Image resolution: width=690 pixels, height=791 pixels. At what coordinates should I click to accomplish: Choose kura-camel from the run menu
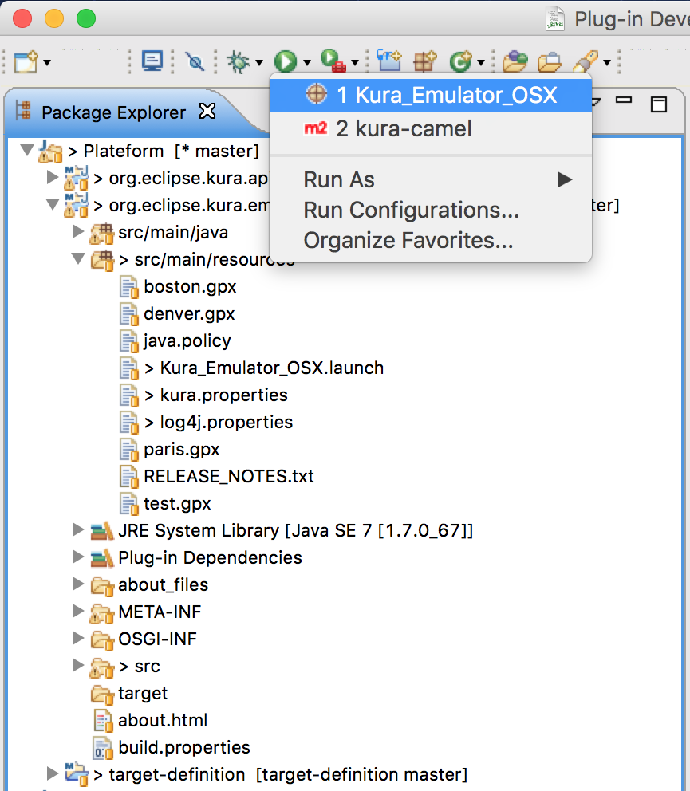(404, 128)
